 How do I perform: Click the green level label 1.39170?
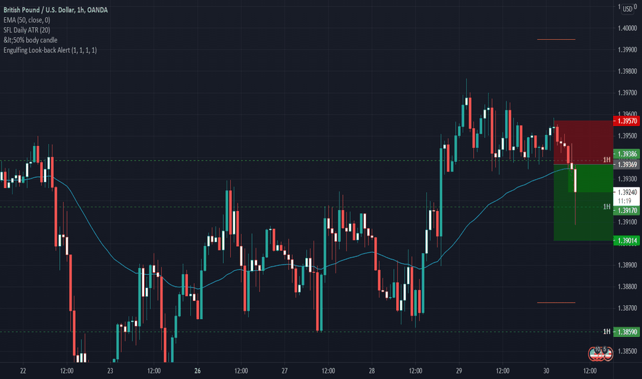[626, 211]
